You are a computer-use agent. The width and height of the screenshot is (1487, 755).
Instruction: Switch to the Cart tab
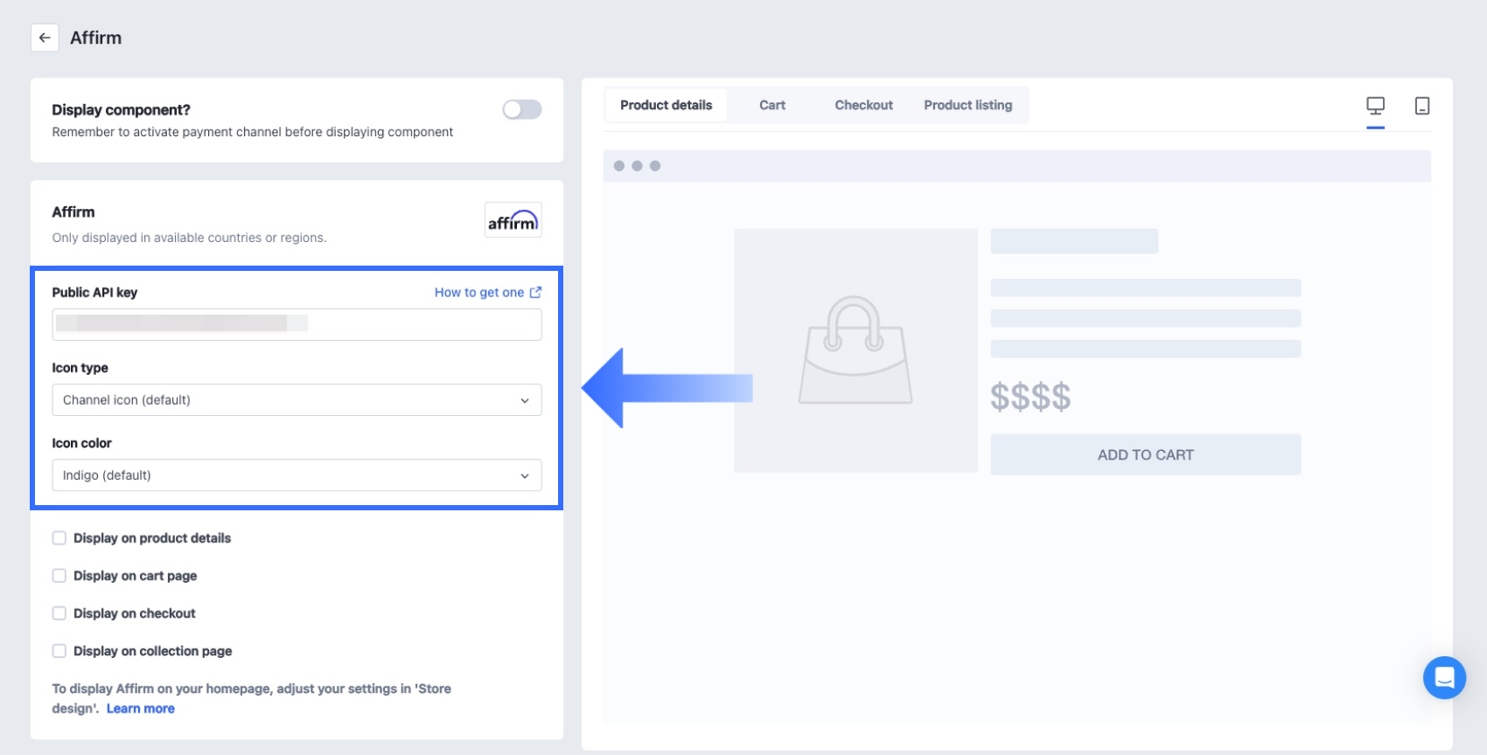pos(772,105)
